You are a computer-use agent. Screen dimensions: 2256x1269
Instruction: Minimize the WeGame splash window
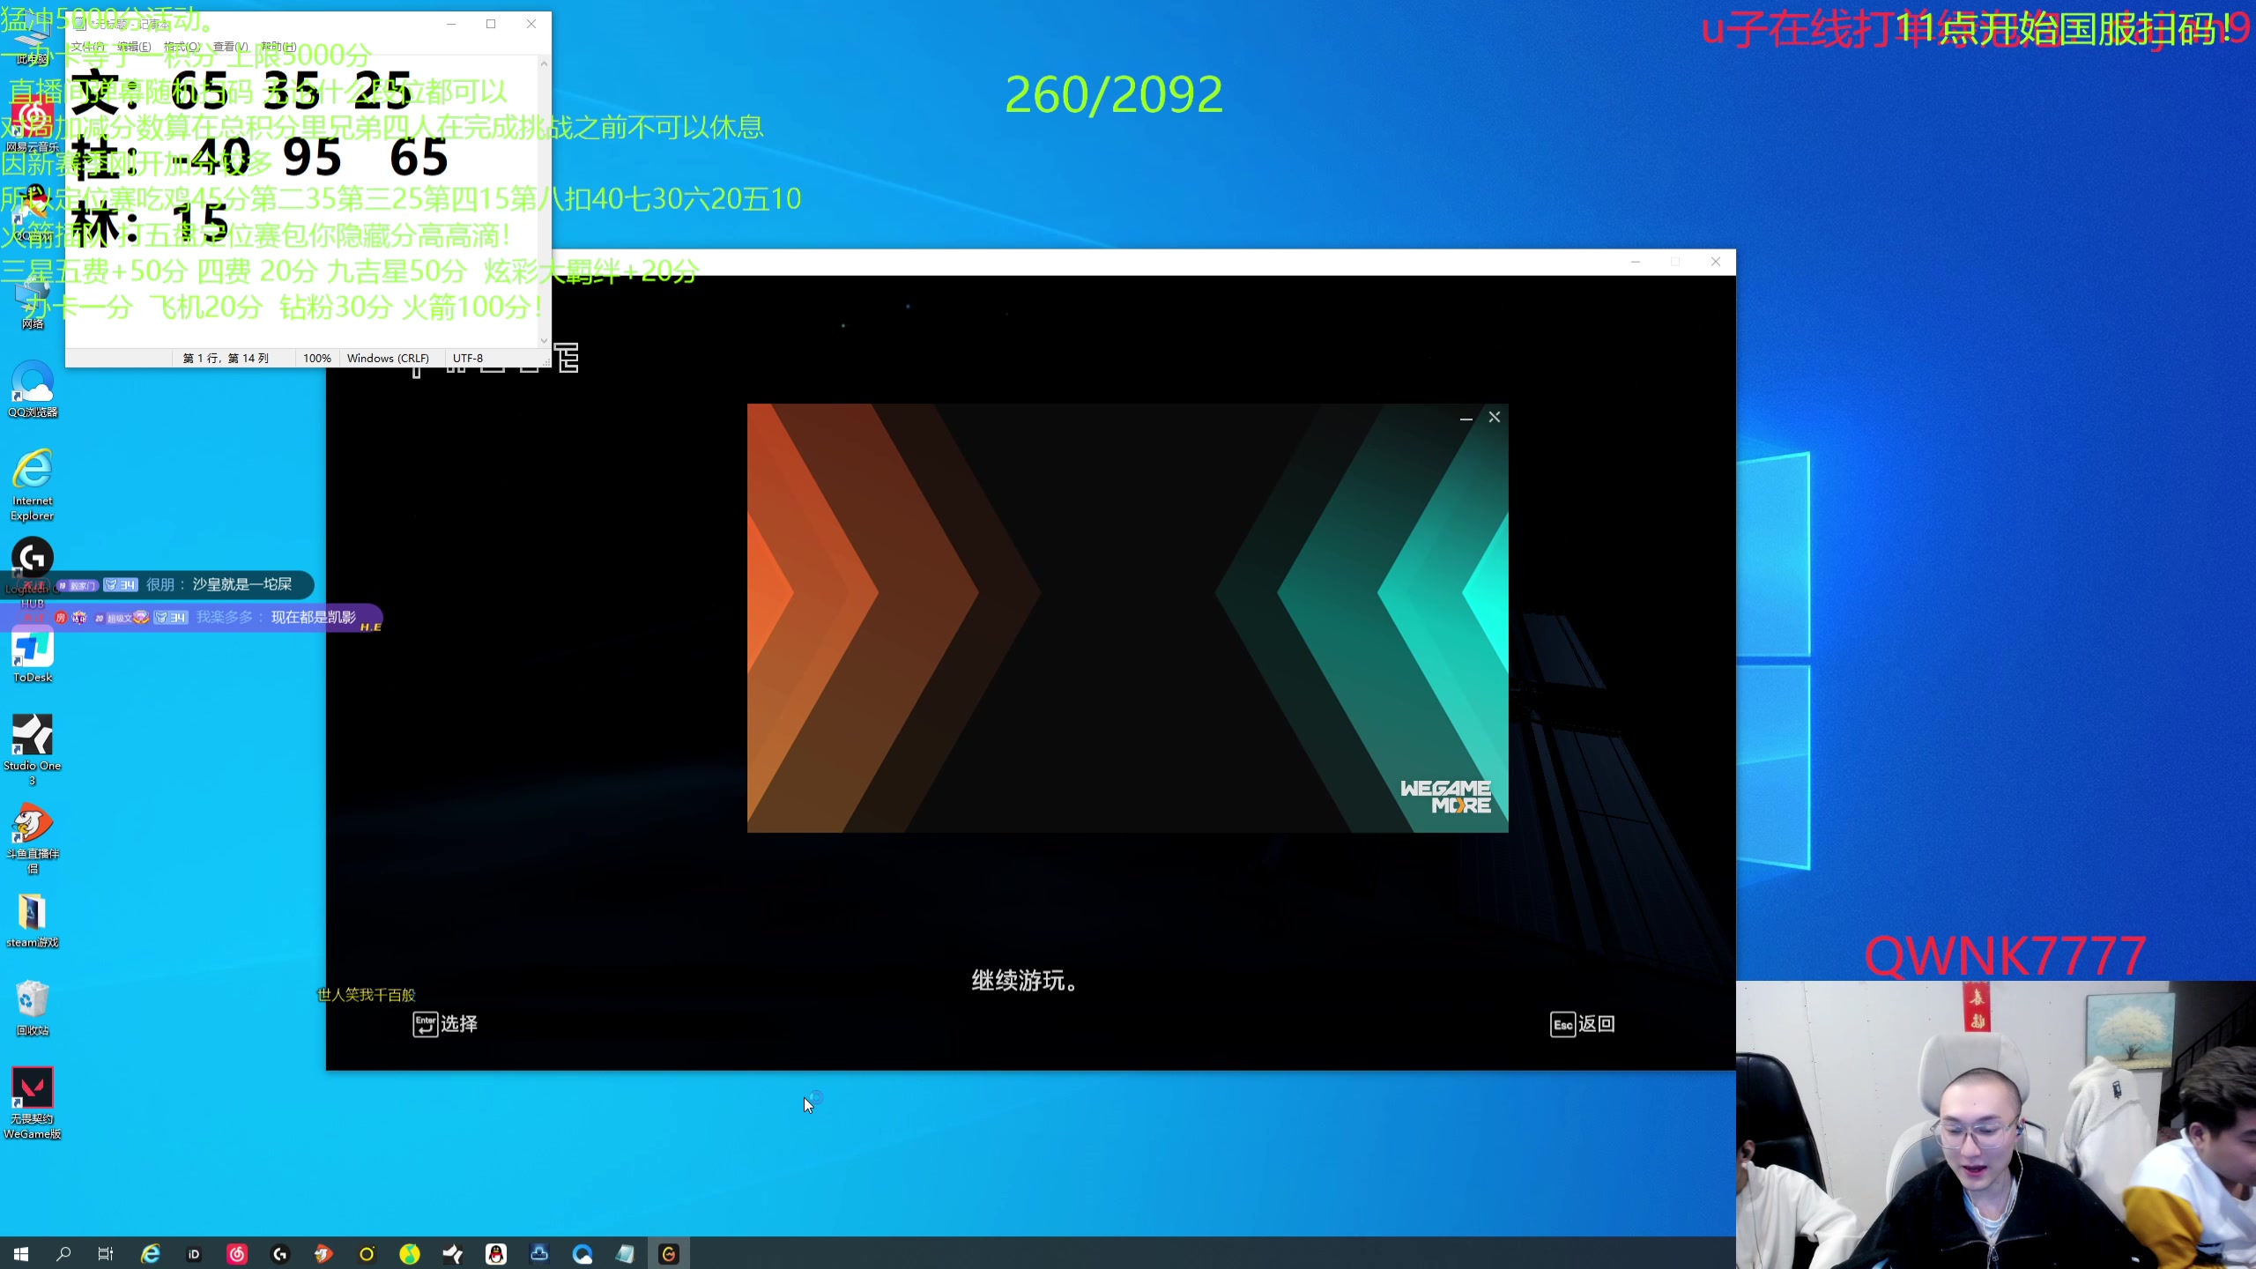pyautogui.click(x=1466, y=418)
